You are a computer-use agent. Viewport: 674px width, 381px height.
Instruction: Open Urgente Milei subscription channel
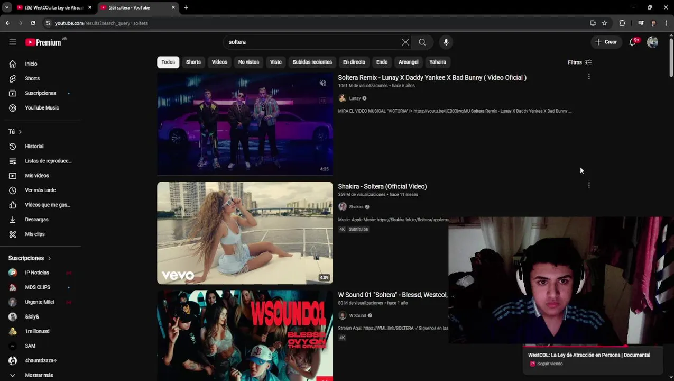click(40, 302)
